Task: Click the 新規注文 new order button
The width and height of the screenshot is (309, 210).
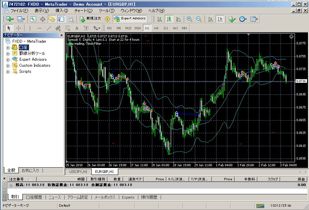Action: 90,19
